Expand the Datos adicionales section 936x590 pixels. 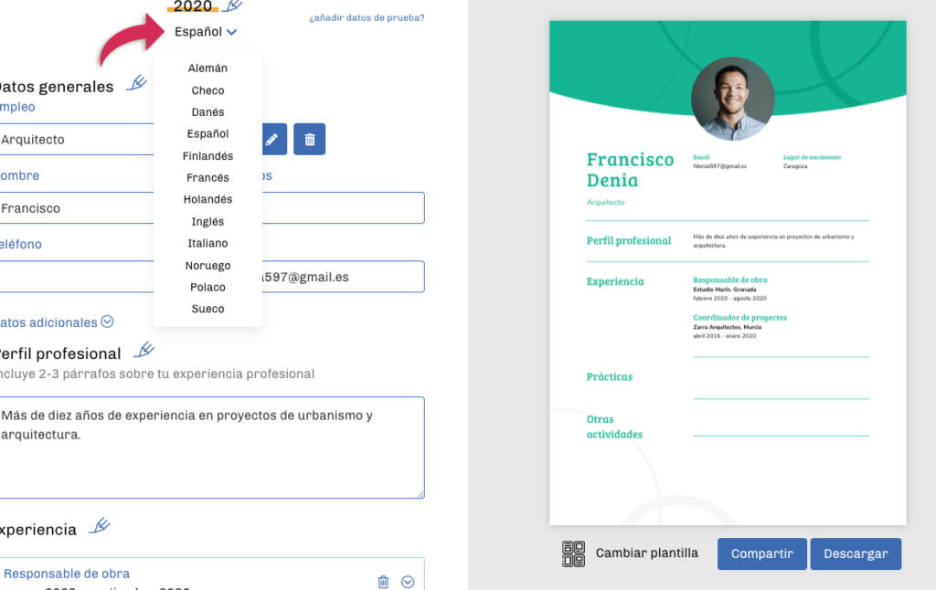click(57, 322)
